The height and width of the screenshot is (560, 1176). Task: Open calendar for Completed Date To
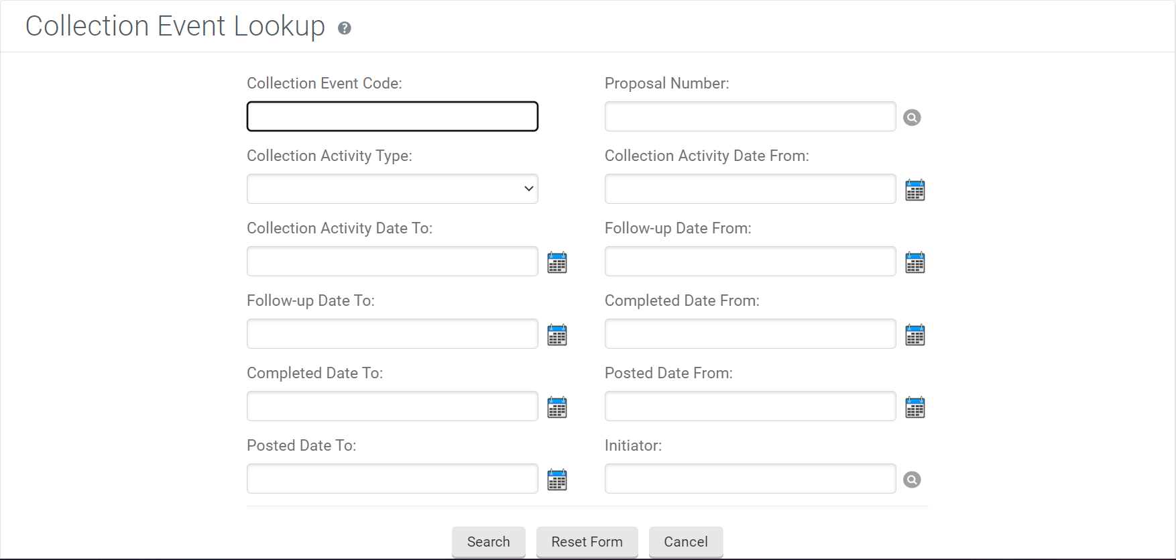click(556, 408)
